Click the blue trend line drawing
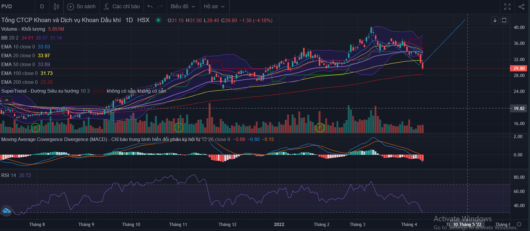The width and height of the screenshot is (530, 231). point(444,41)
